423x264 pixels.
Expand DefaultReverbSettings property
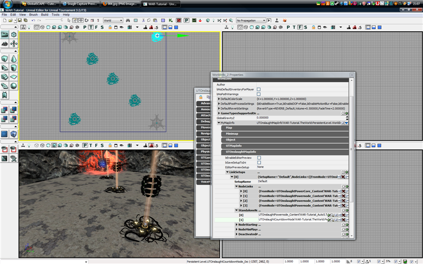coord(219,109)
